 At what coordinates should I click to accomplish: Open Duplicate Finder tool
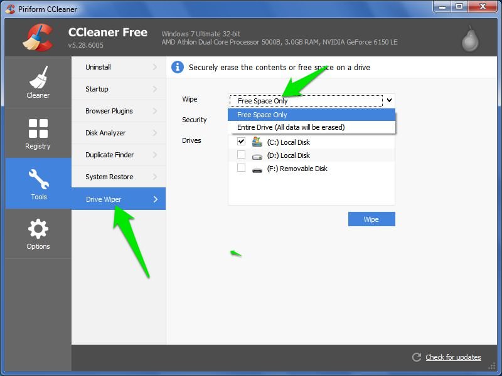pyautogui.click(x=119, y=155)
